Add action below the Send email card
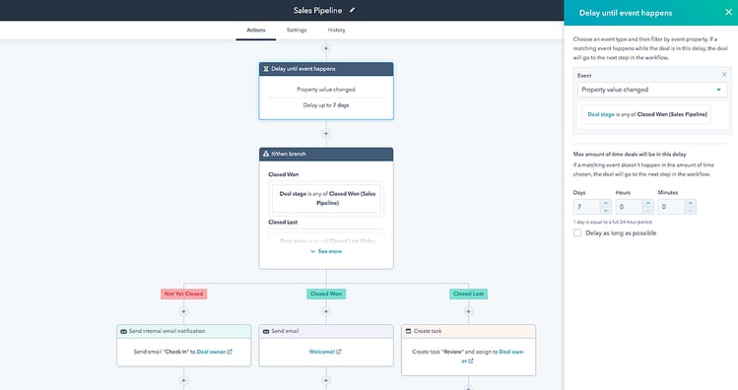 tap(326, 380)
